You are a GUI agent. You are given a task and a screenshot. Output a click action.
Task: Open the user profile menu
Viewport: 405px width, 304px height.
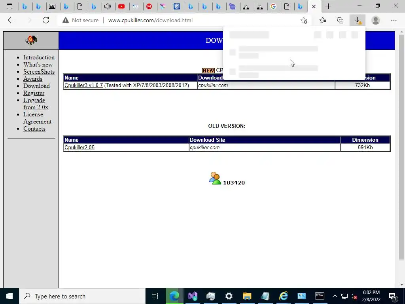tap(376, 20)
